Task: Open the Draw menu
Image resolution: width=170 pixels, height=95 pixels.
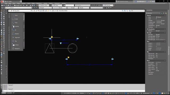Action: (x=33, y=3)
